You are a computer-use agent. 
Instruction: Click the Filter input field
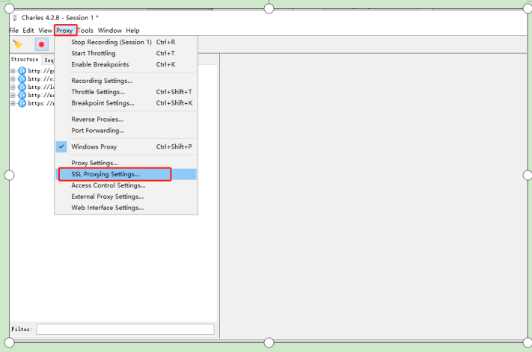tap(125, 329)
